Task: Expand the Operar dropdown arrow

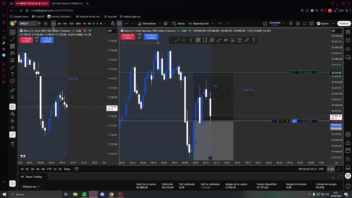Action: tap(333, 24)
